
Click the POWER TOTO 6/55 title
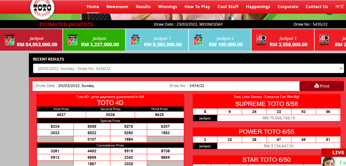click(267, 132)
